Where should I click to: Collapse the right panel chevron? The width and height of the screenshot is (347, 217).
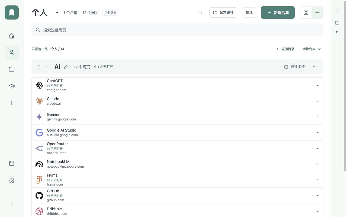click(337, 11)
